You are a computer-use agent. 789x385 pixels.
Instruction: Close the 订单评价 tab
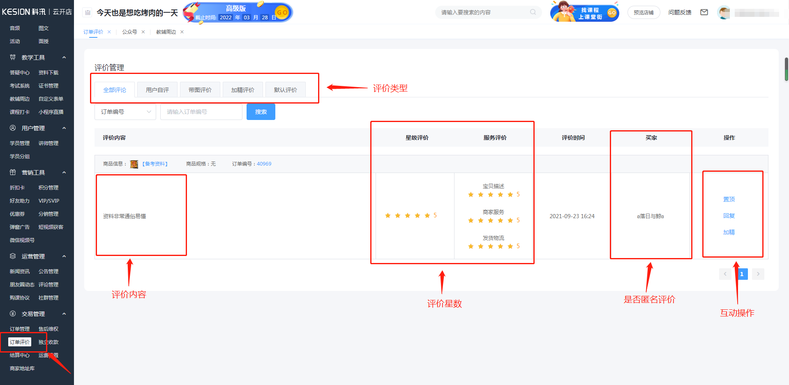point(109,32)
